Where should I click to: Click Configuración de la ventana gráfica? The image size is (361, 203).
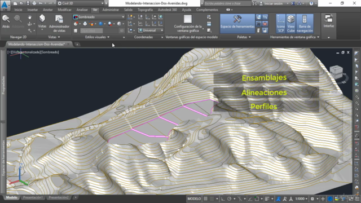pos(188,24)
